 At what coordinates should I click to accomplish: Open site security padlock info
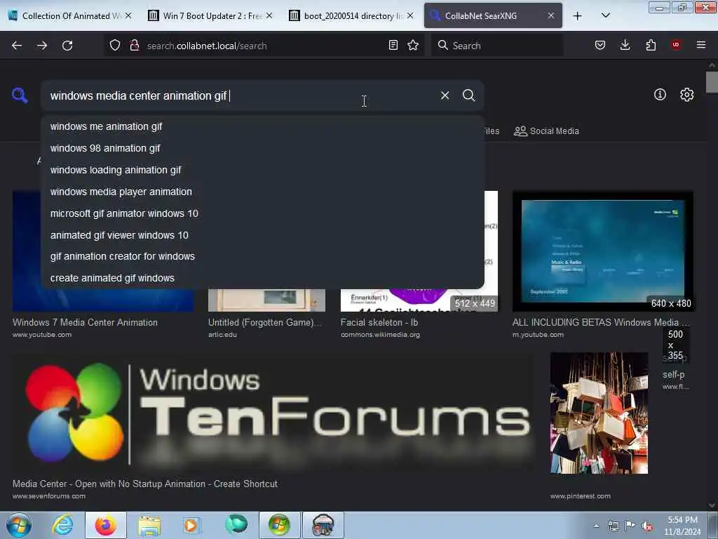click(135, 46)
